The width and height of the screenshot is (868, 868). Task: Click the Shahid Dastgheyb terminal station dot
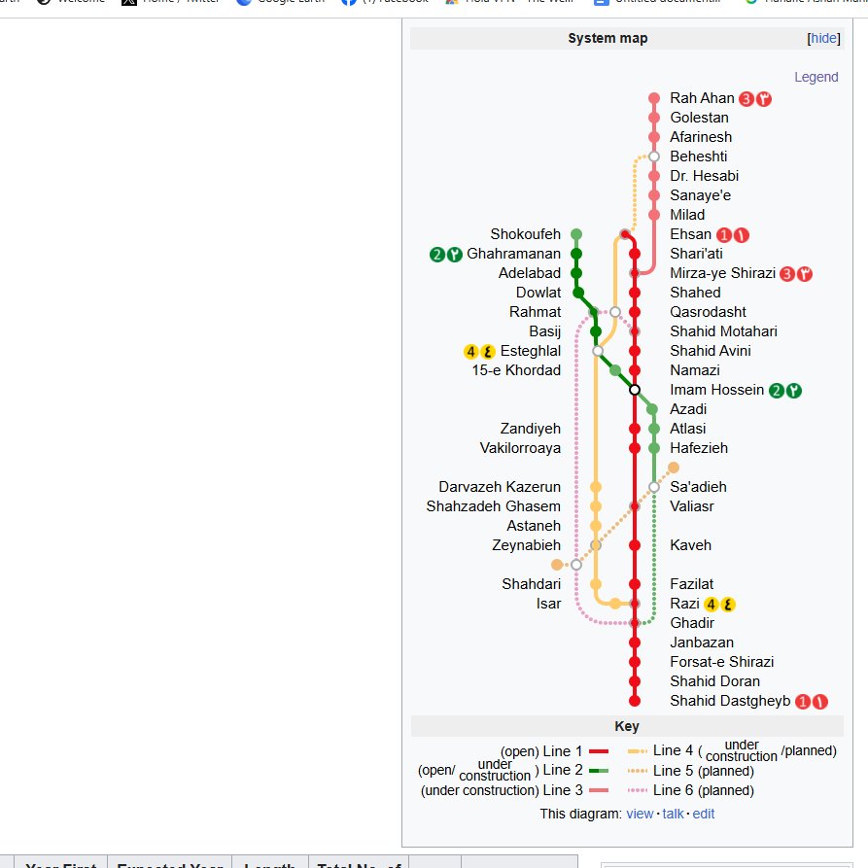(635, 701)
